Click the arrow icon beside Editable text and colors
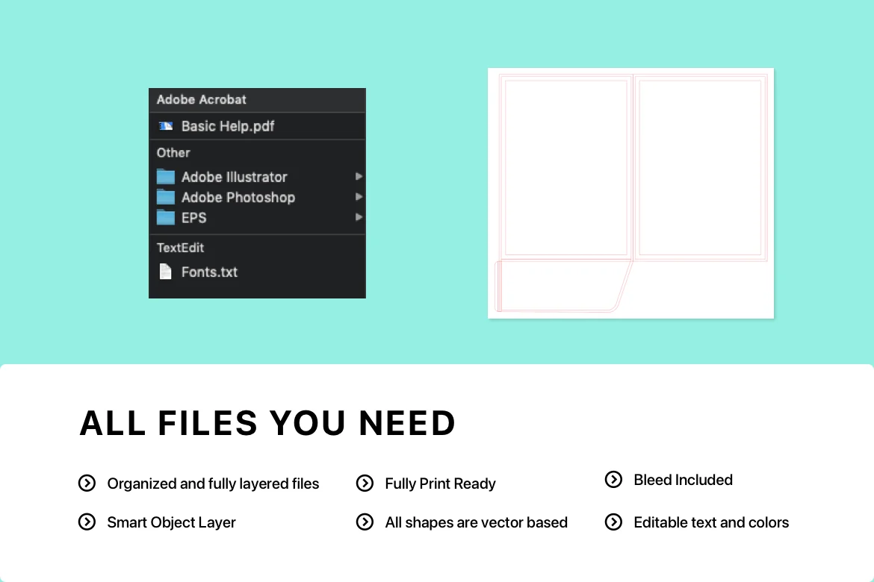 coord(613,522)
